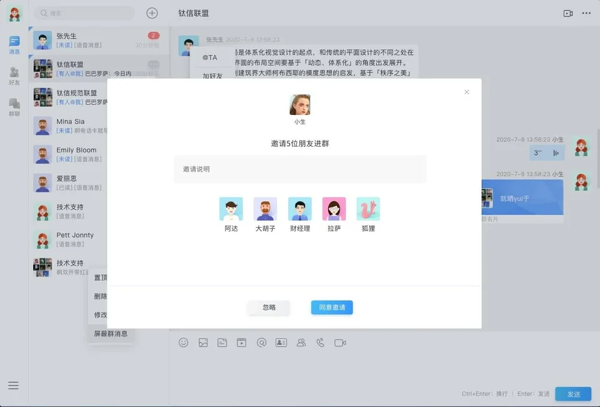Viewport: 600px width, 407px height.
Task: Open conversation with Emily Bloom
Action: click(69, 154)
